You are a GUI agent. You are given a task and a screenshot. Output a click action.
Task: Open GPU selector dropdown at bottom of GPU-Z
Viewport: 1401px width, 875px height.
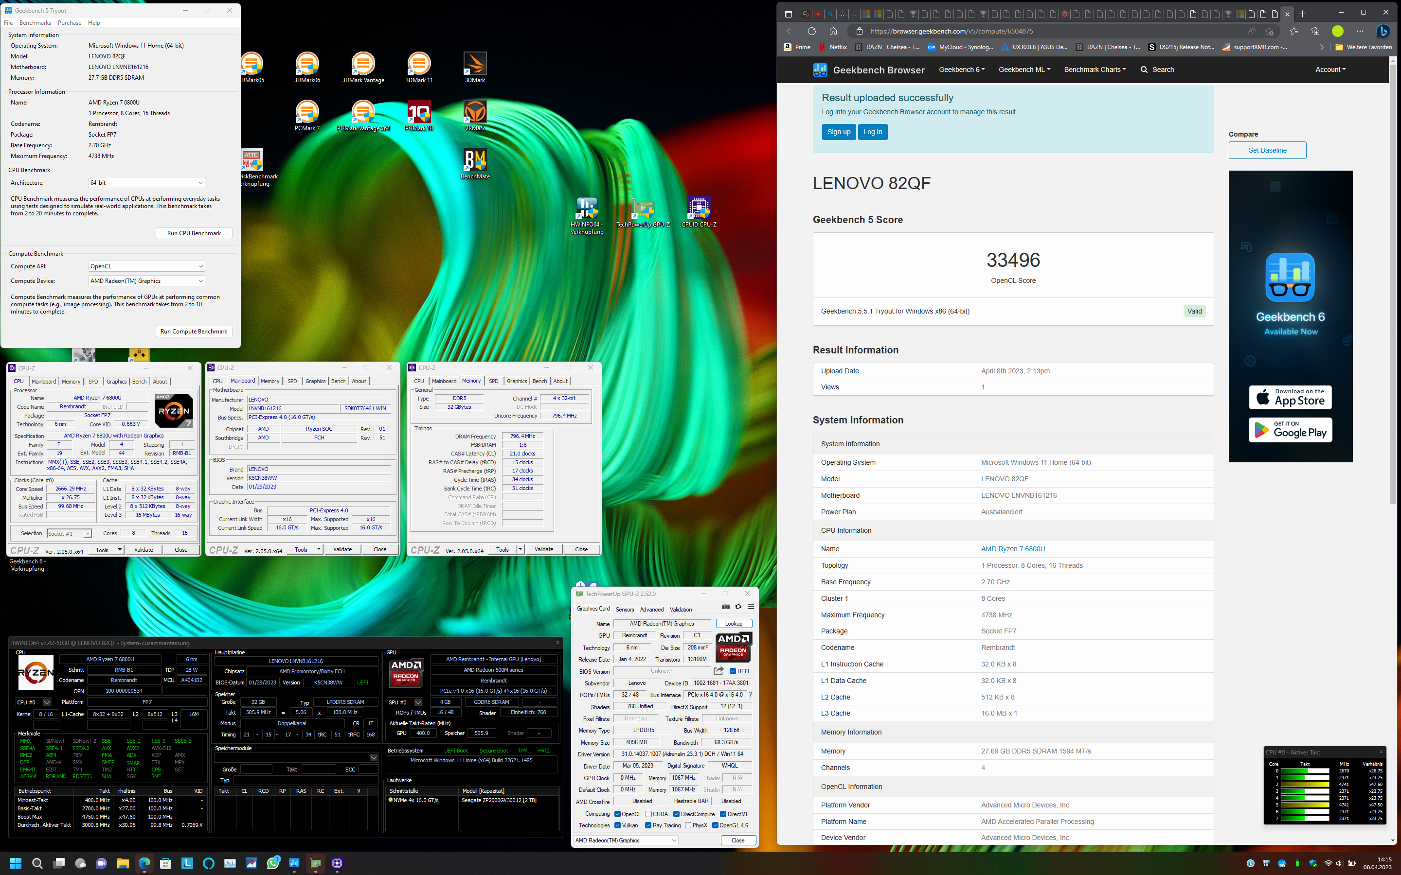pos(625,840)
